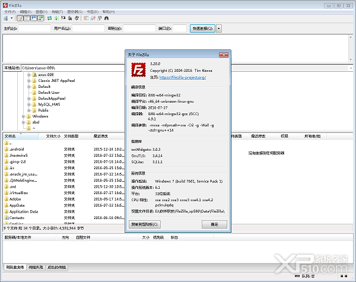
Task: Switch to the 列队的文件 queued files tab
Action: point(15,267)
